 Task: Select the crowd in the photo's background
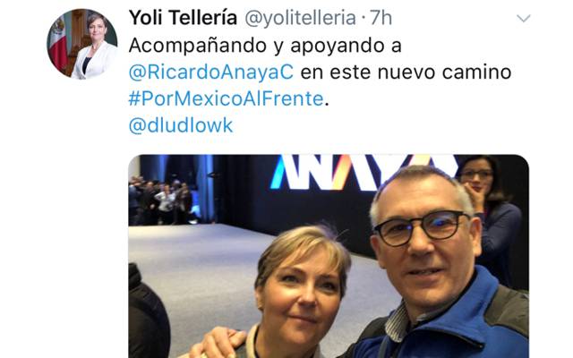(160, 200)
